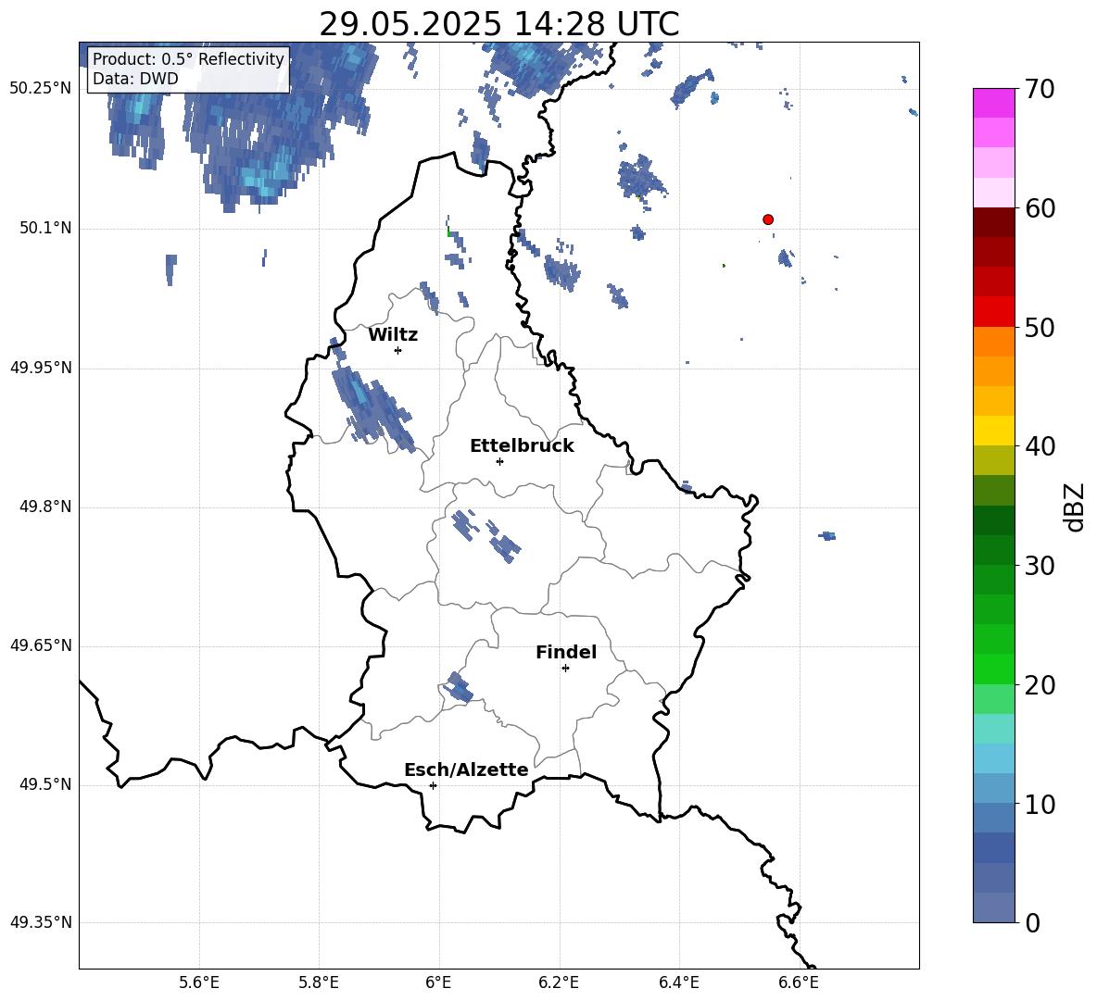The width and height of the screenshot is (1097, 1001).
Task: Click the title "29.05.2025 14:28 UTC"
Action: tap(498, 24)
